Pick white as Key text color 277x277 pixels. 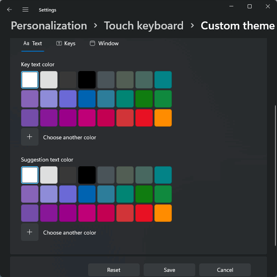[x=30, y=80]
